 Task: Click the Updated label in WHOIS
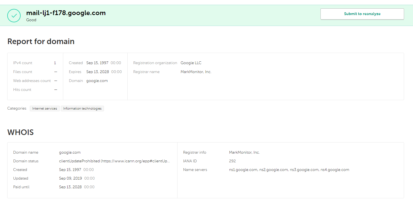tap(21, 179)
